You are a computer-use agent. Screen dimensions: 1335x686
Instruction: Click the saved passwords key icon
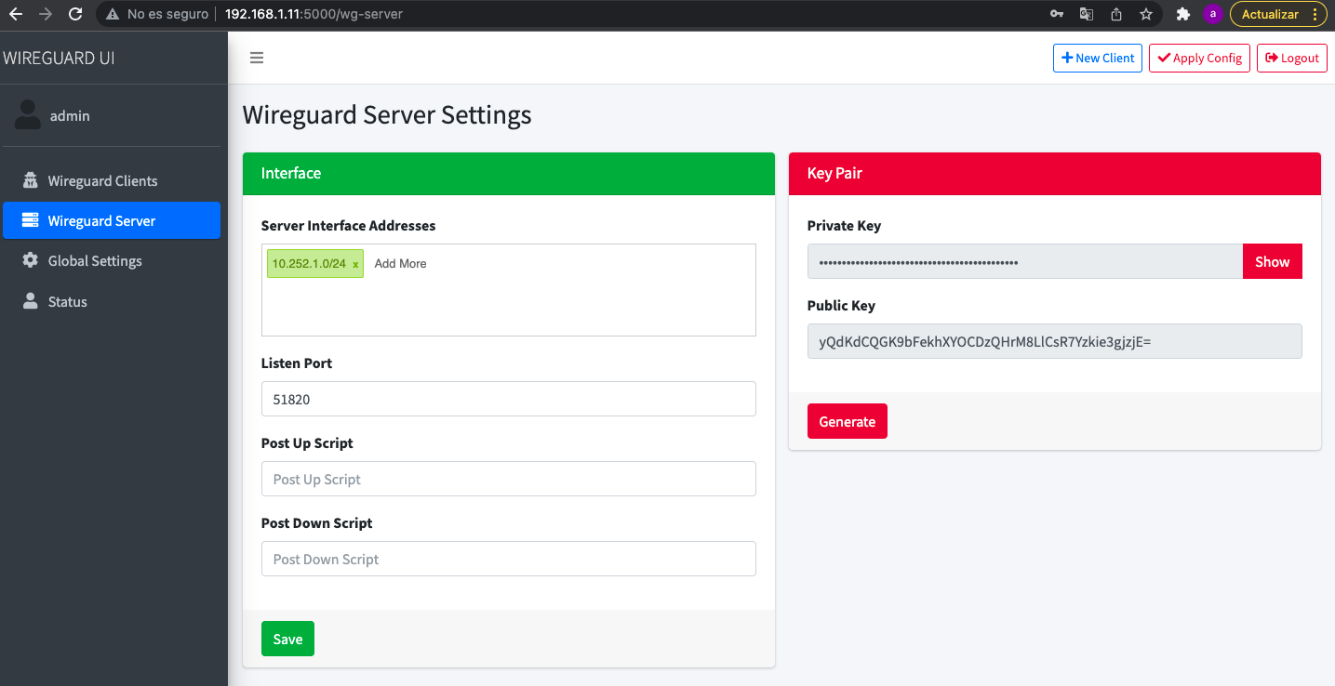click(x=1057, y=14)
